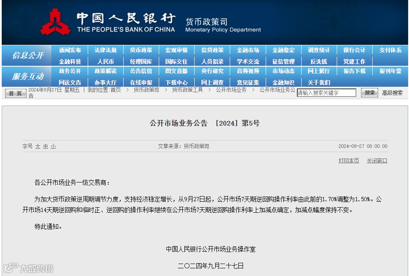Open 高级搜索 advanced search
409x276 pixels.
(x=392, y=93)
